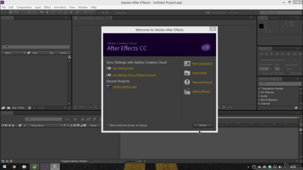The width and height of the screenshot is (303, 170).
Task: Switch to the Audio tab
Action: (274, 18)
